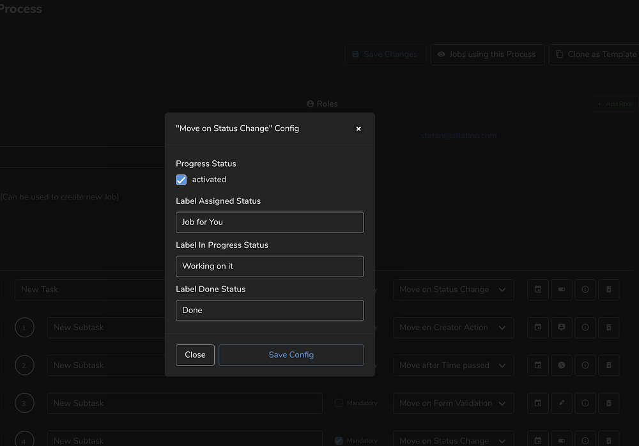The image size is (639, 446).
Task: Click the clock config icon on subtask 2
Action: click(562, 365)
